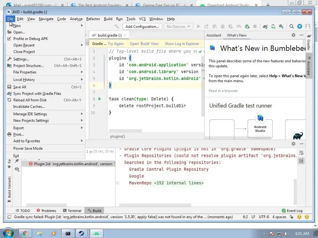Click the Apply Changes and Restart Activity icon
This screenshot has height=238, width=318.
pos(207,27)
